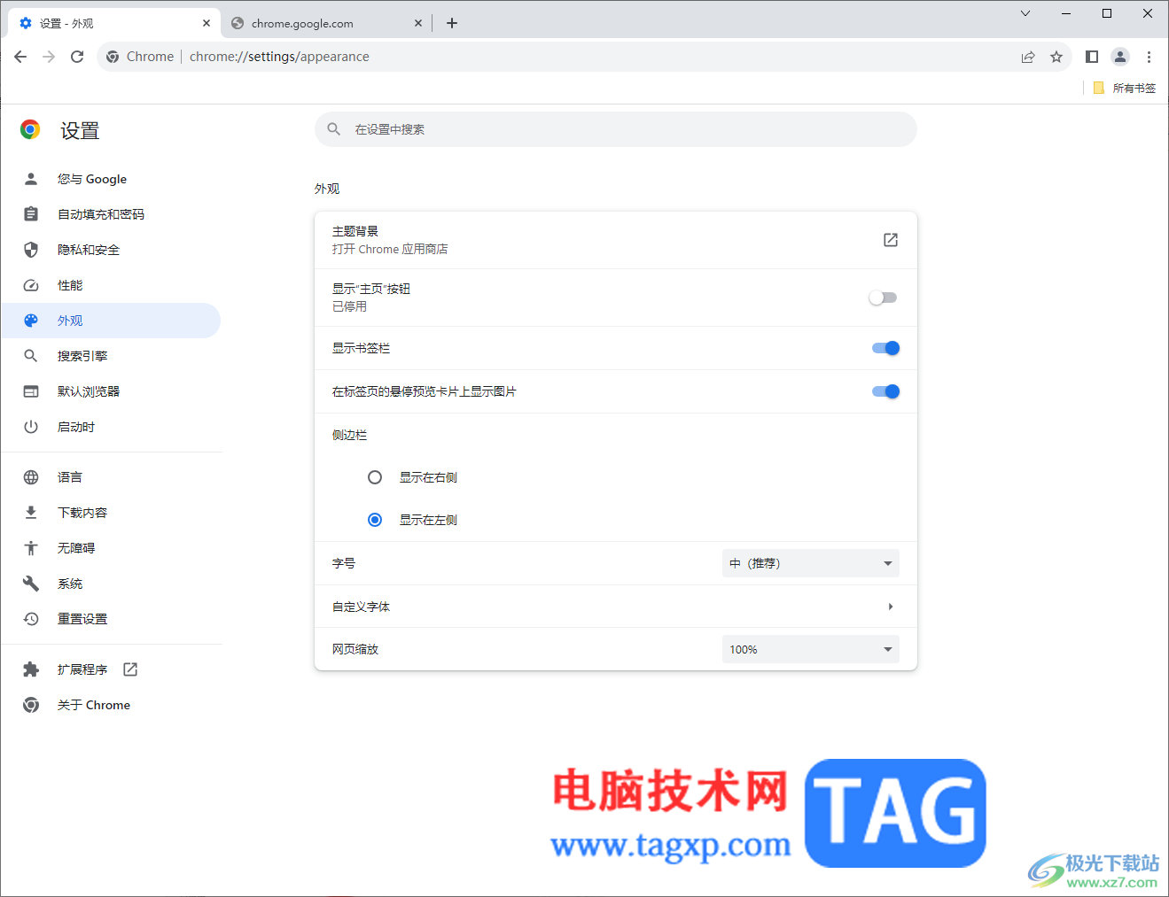
Task: Close the chrome.google.com tab
Action: coord(418,23)
